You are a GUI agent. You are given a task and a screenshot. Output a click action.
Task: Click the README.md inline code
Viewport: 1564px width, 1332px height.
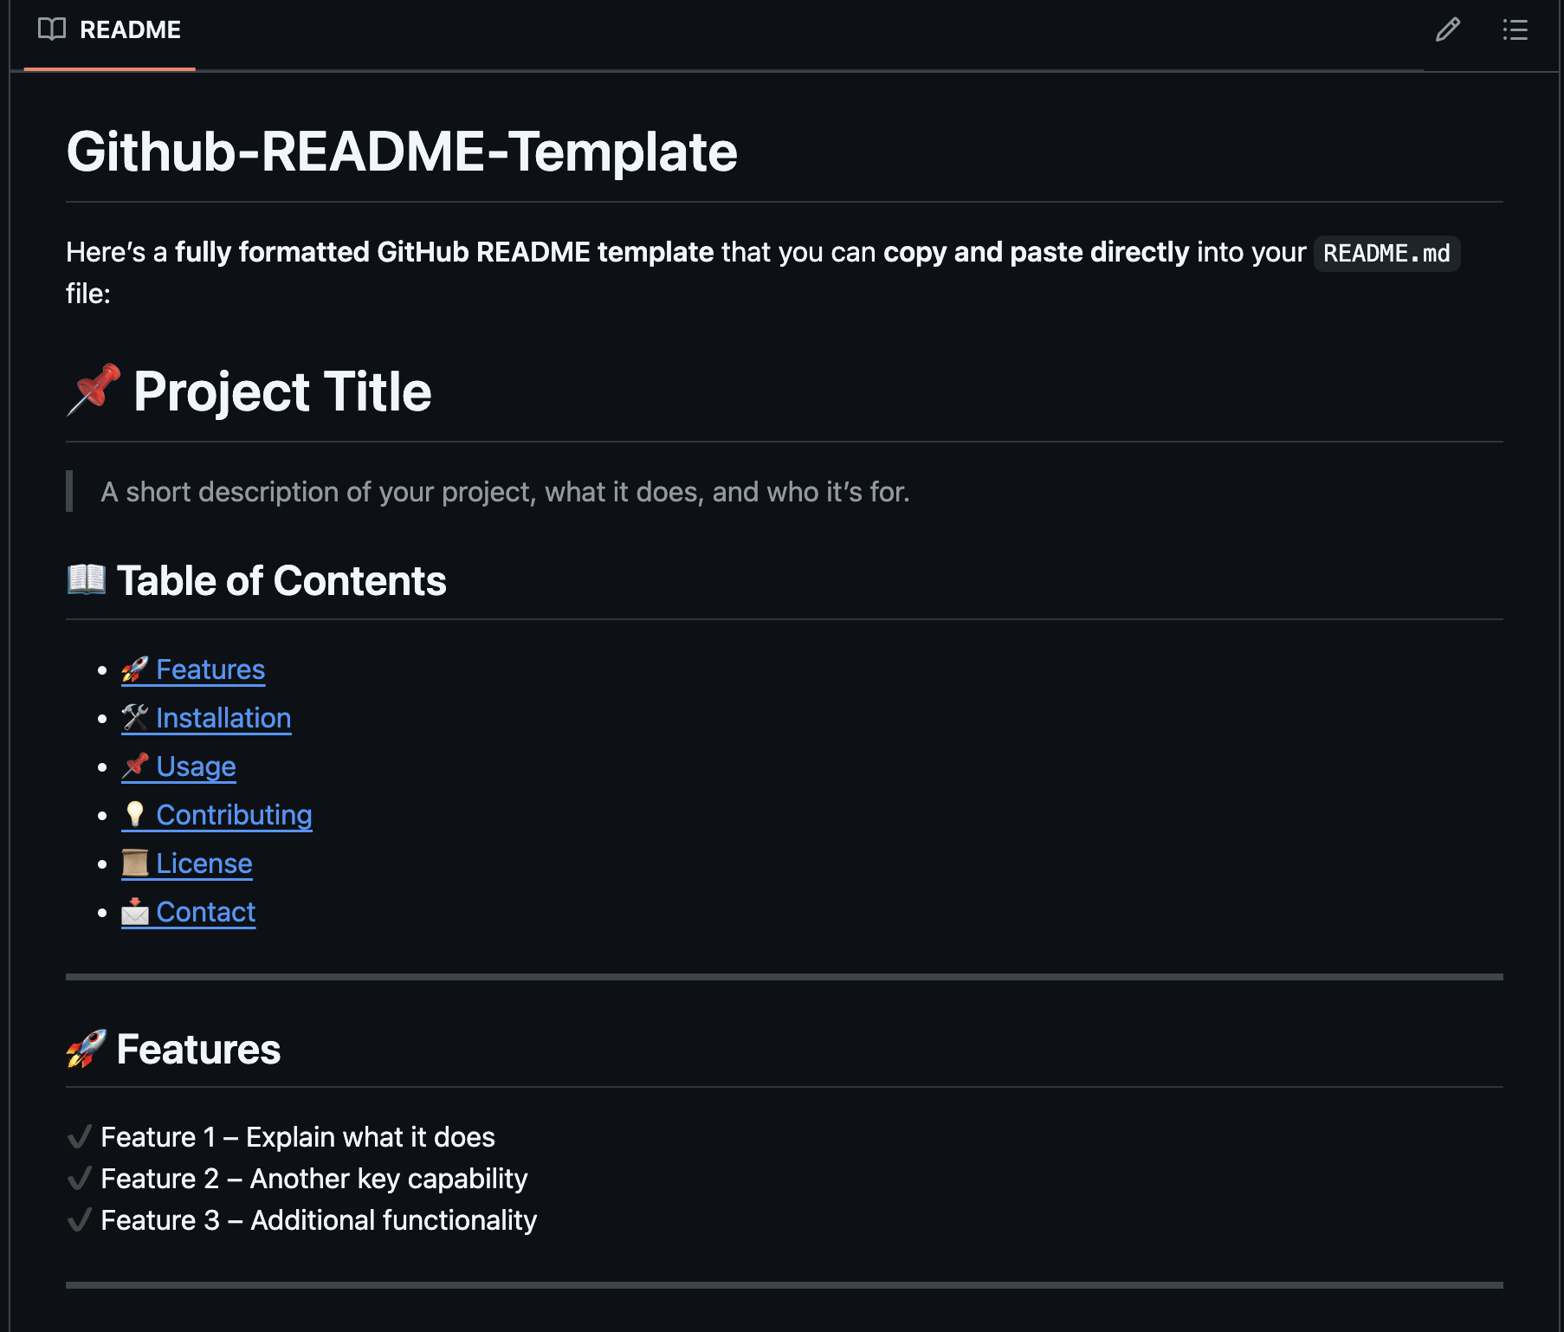(1386, 253)
